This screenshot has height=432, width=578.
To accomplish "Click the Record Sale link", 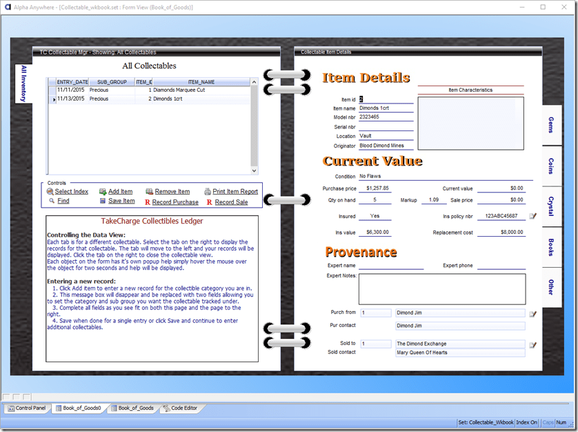I will (231, 202).
